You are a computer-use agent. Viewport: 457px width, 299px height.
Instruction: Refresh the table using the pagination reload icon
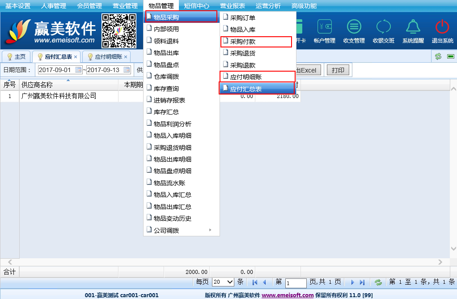click(378, 282)
